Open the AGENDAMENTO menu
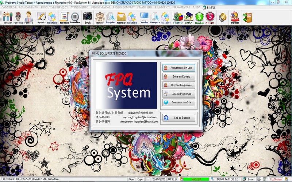 (x=28, y=7)
